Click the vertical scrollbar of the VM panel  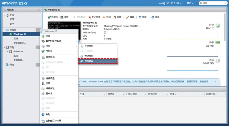(225, 27)
